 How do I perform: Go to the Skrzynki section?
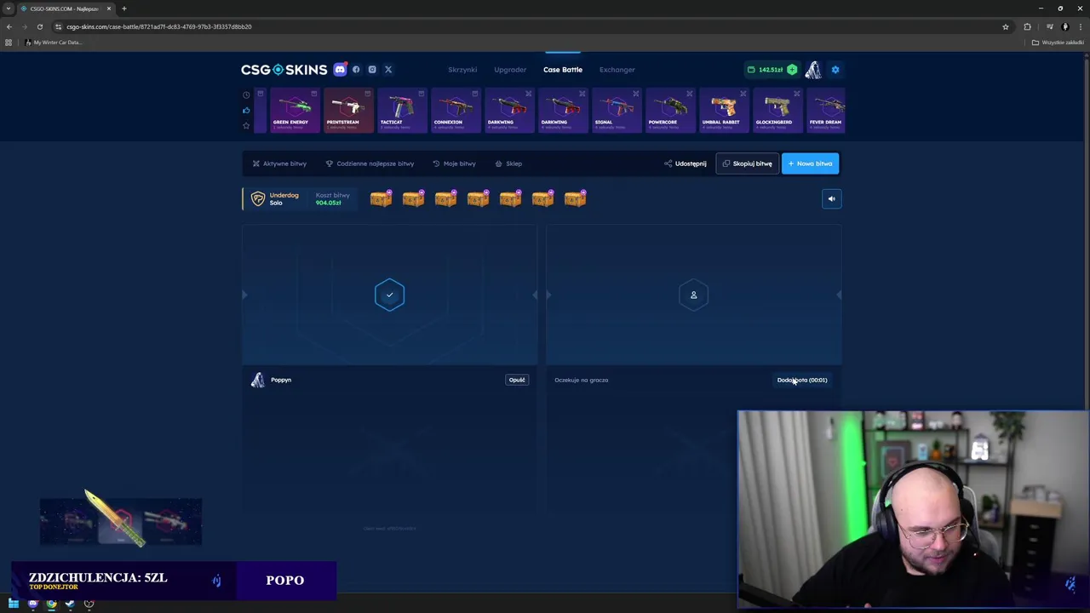[x=462, y=70]
